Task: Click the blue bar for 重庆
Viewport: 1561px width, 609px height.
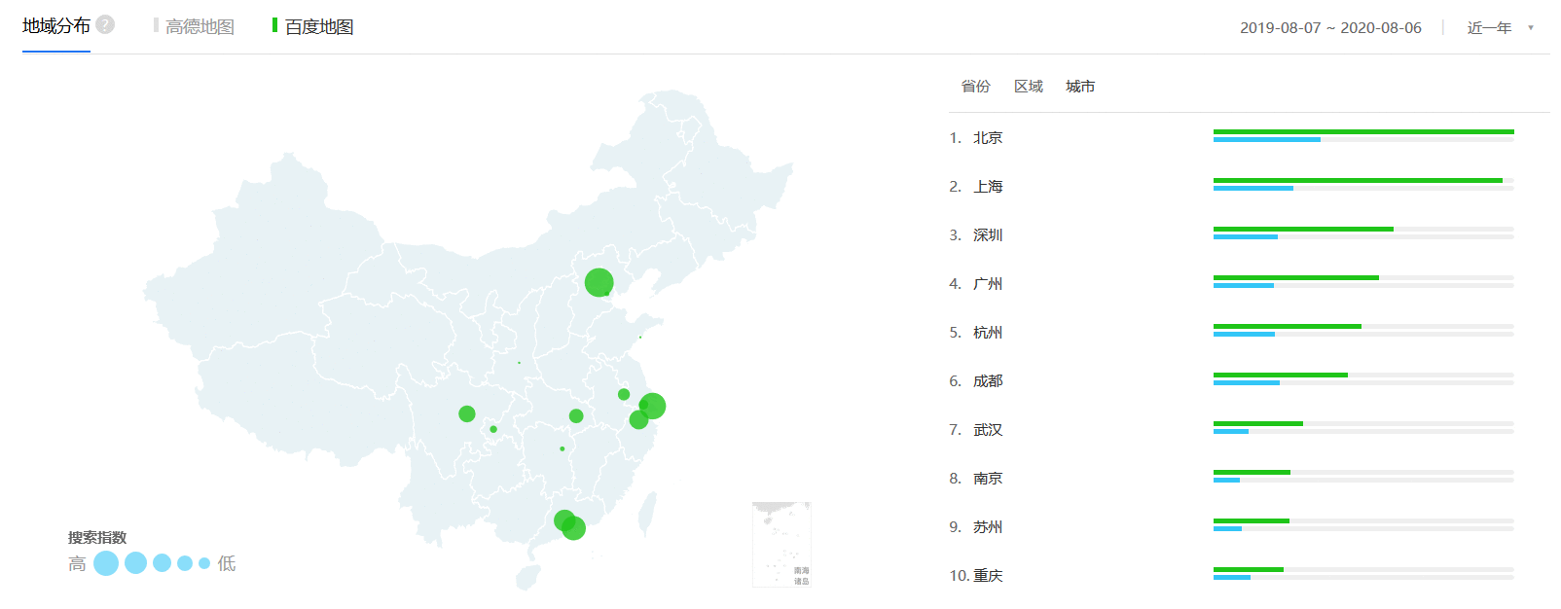Action: pos(1232,577)
